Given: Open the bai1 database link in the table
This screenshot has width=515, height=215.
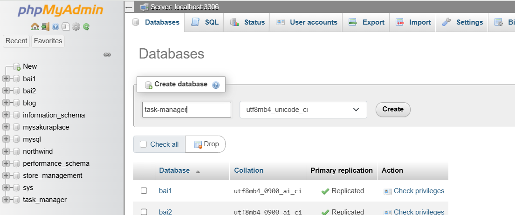Looking at the screenshot, I should pos(165,191).
